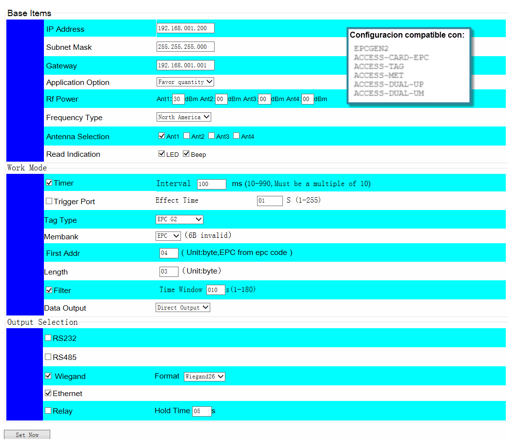Click the Ant1 Rf Power field
This screenshot has width=518, height=441.
click(179, 99)
